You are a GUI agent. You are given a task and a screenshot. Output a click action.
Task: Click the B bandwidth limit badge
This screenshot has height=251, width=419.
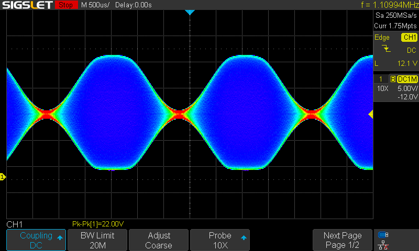tap(393, 79)
